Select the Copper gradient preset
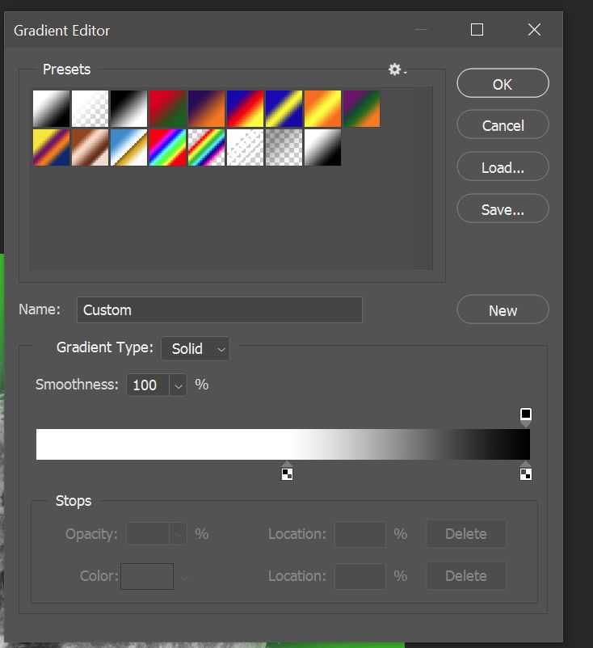593x648 pixels. (90, 148)
